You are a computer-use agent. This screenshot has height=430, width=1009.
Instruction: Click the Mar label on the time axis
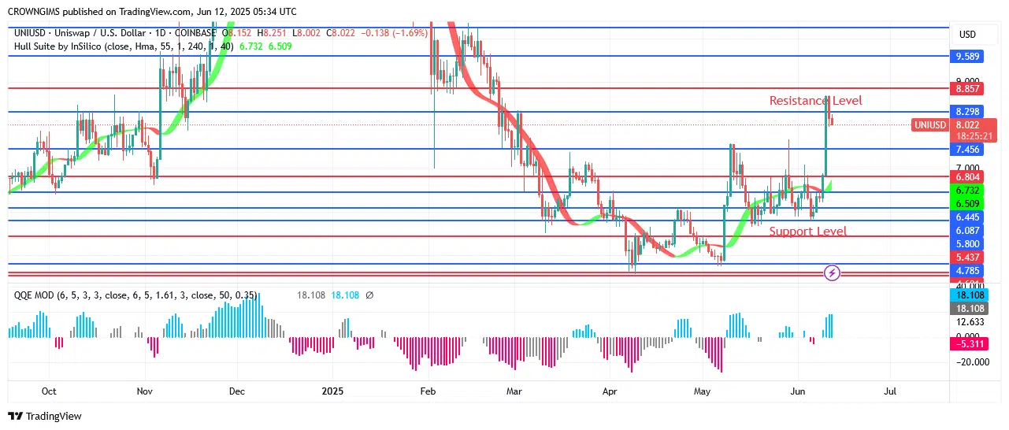click(x=514, y=391)
